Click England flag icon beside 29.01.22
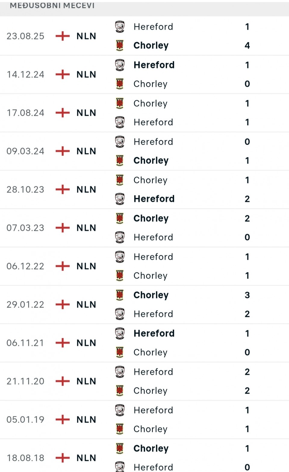 coord(63,304)
